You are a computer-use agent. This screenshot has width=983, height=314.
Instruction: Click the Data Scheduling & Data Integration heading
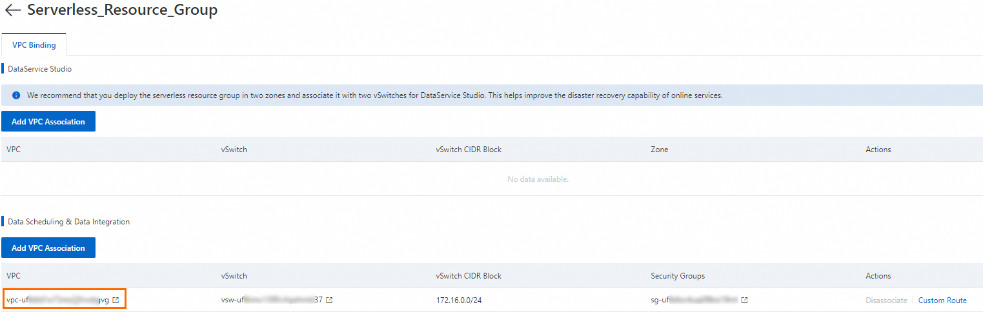(68, 222)
